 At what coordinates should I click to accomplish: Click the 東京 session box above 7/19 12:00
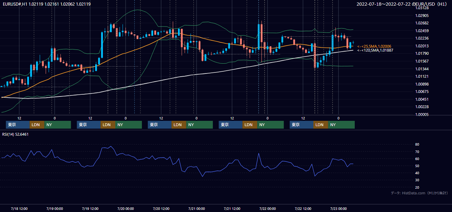point(89,125)
